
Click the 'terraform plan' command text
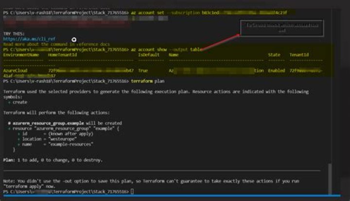tap(148, 81)
